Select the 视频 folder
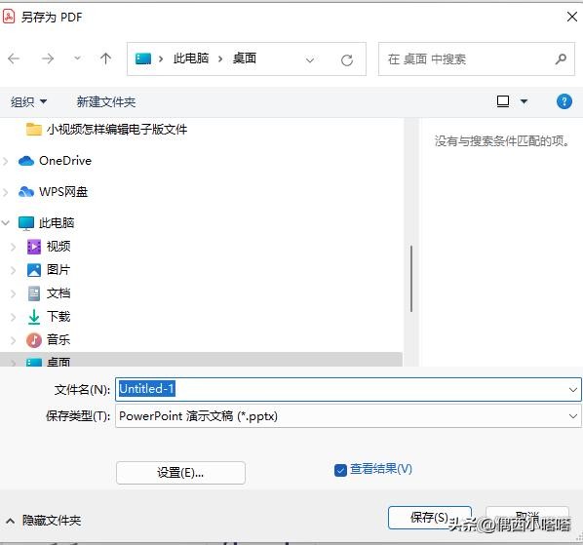Image resolution: width=583 pixels, height=545 pixels. pos(49,247)
